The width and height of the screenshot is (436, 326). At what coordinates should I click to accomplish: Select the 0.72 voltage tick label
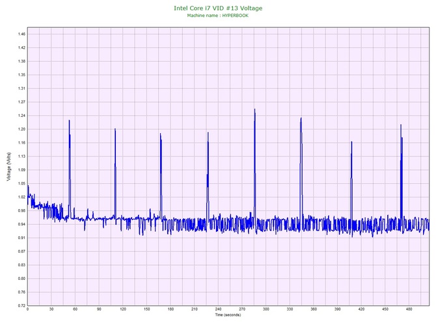[x=21, y=306]
